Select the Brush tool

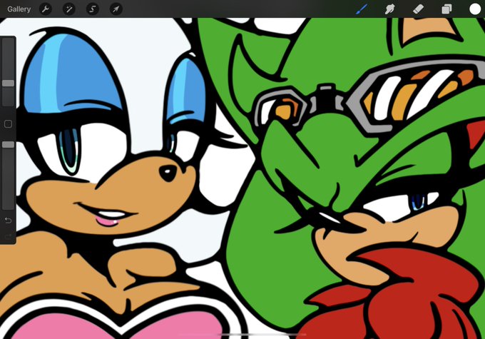click(362, 9)
